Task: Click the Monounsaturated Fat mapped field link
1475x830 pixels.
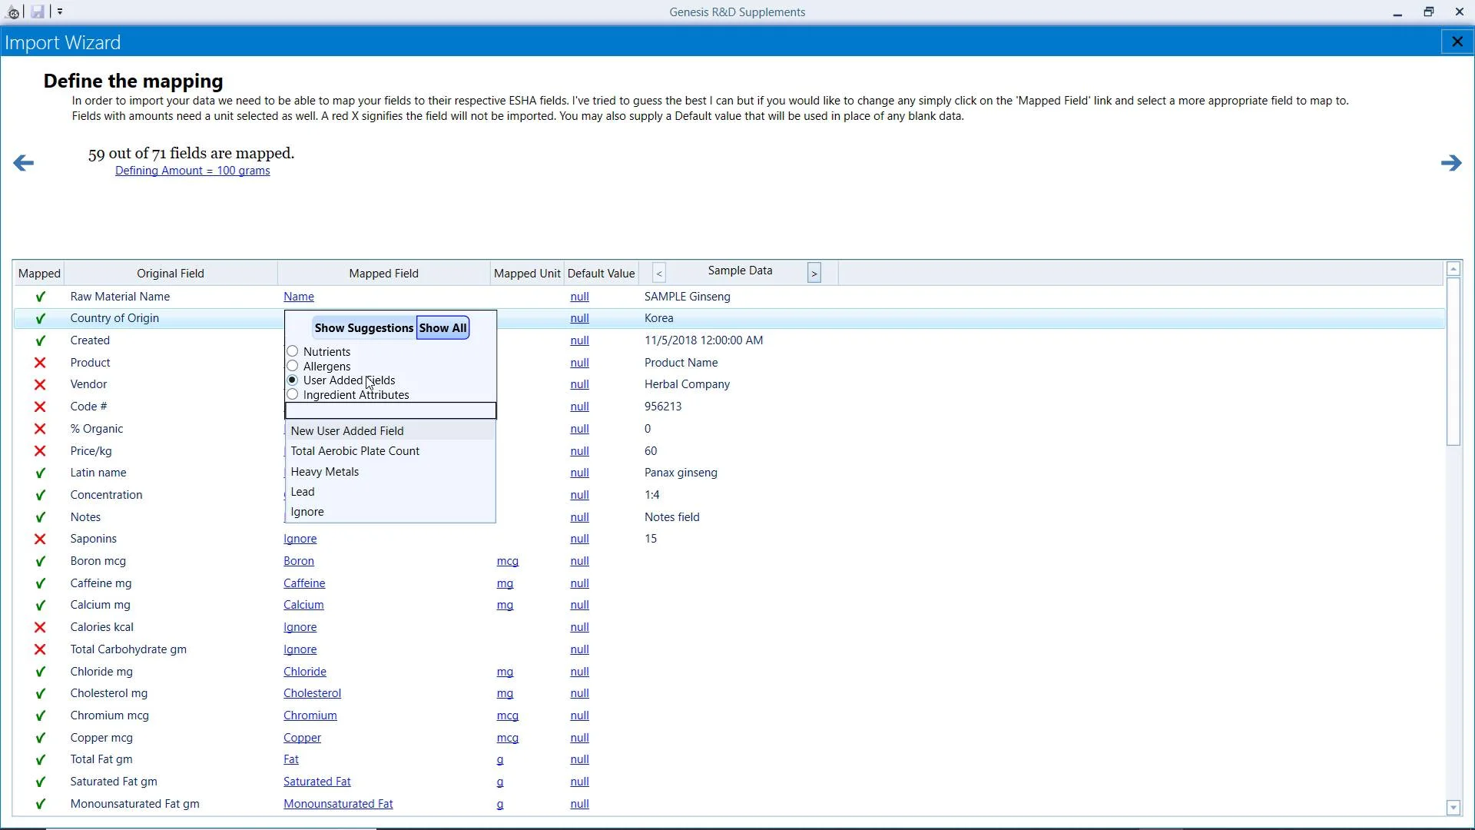Action: (x=338, y=804)
